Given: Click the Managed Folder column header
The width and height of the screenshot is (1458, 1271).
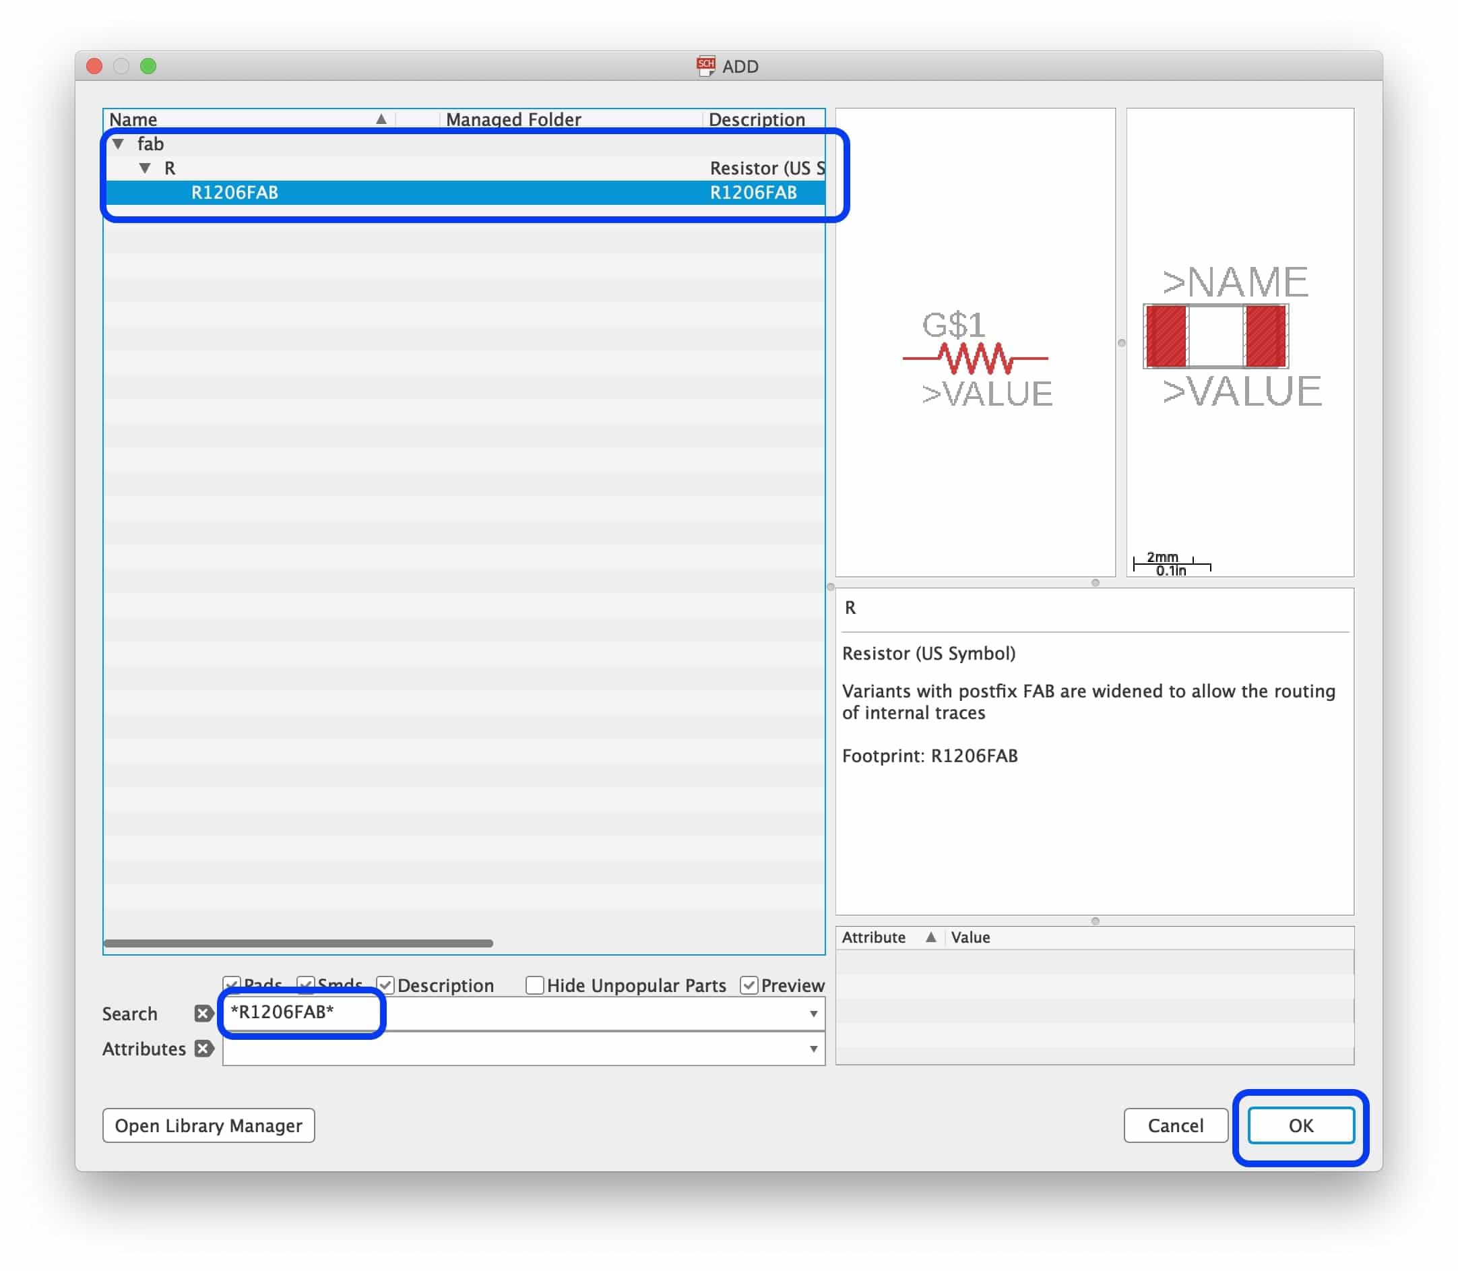Looking at the screenshot, I should (571, 119).
